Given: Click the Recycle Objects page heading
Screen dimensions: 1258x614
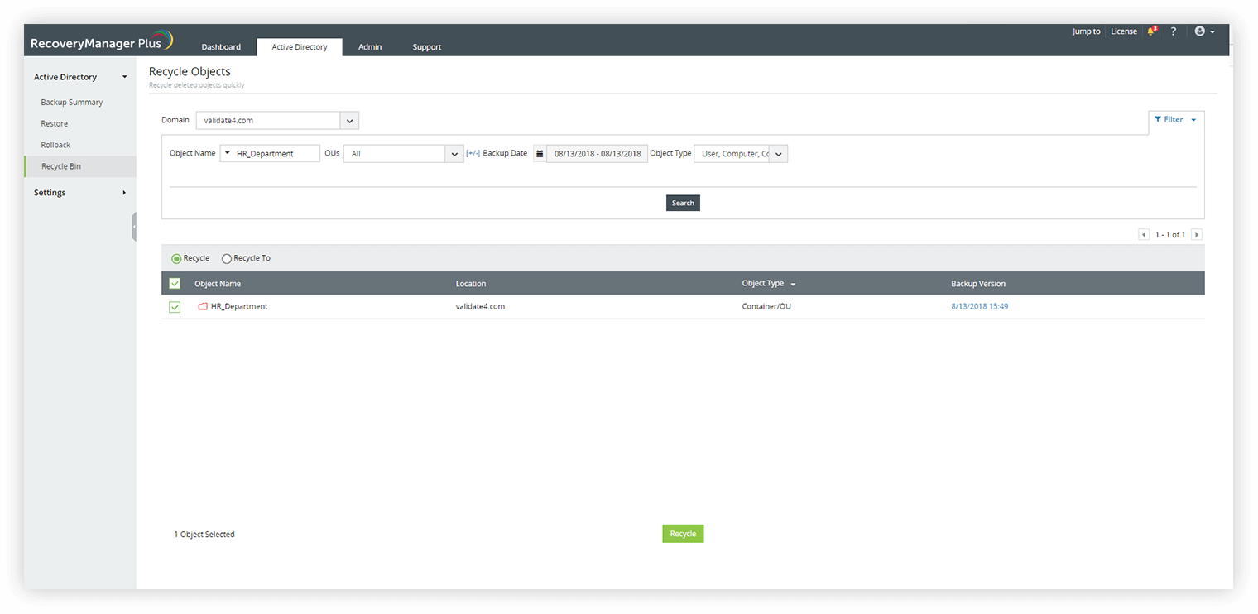Looking at the screenshot, I should pos(190,71).
